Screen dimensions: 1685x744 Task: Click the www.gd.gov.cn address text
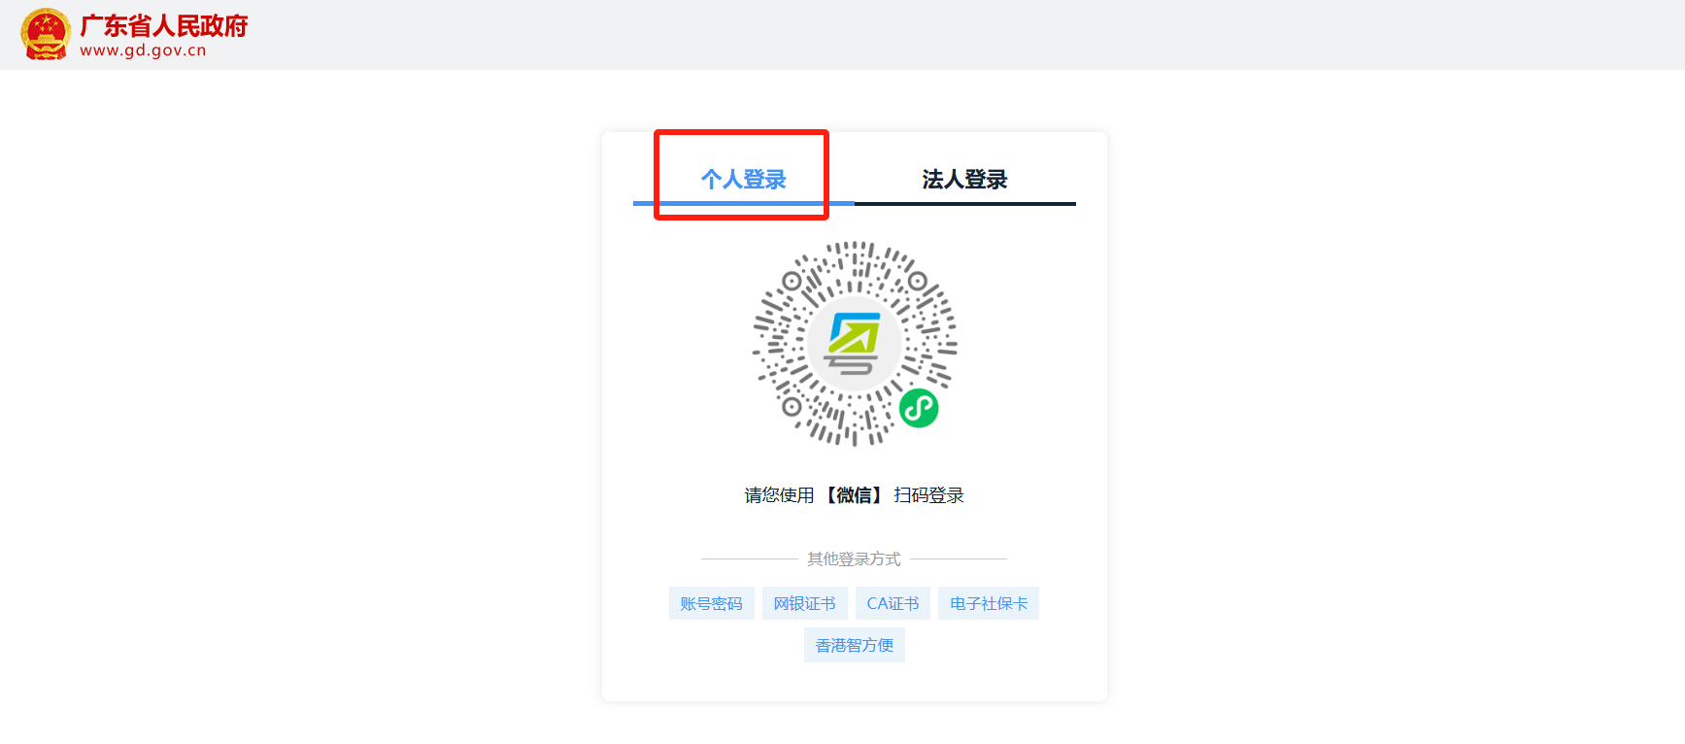tap(143, 51)
